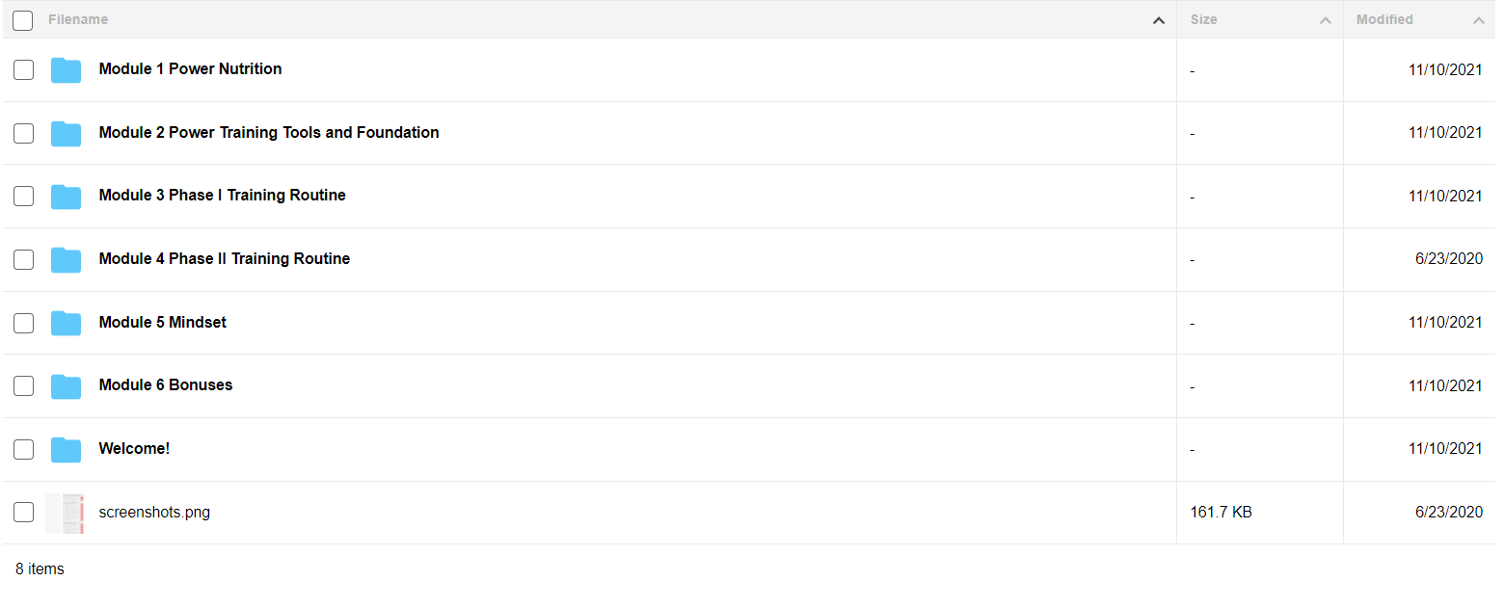This screenshot has width=1504, height=608.
Task: Toggle the select-all checkbox in header
Action: [23, 20]
